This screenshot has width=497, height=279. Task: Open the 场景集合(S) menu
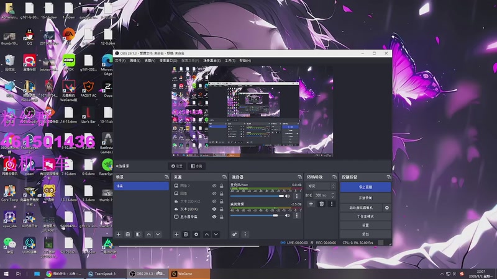pos(212,60)
